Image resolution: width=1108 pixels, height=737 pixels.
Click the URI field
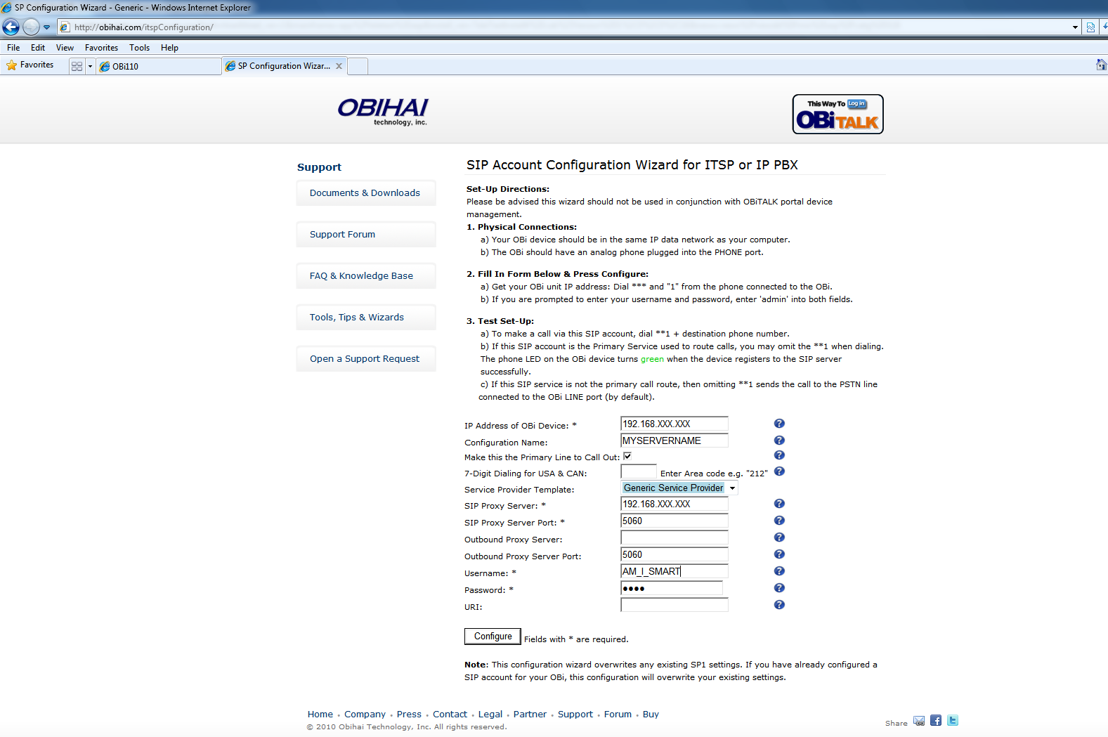[674, 605]
